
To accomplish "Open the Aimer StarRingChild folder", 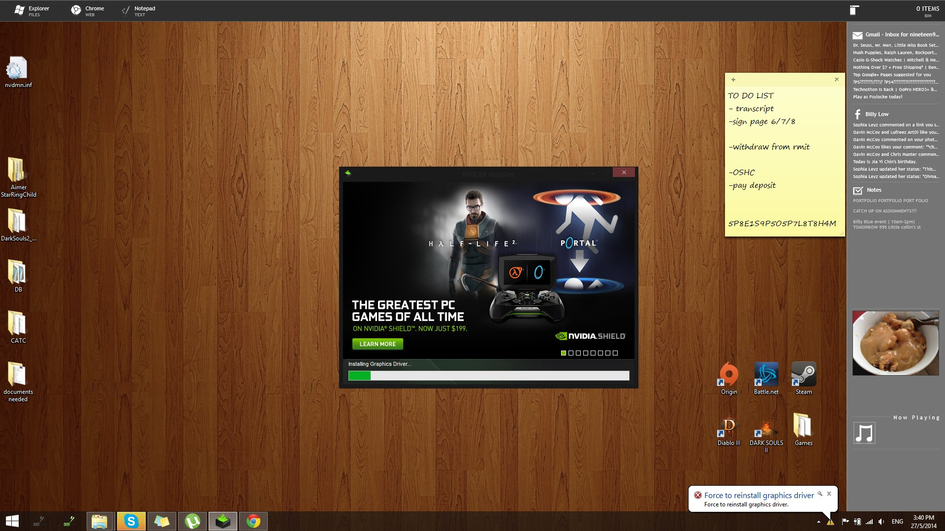I will pos(18,177).
